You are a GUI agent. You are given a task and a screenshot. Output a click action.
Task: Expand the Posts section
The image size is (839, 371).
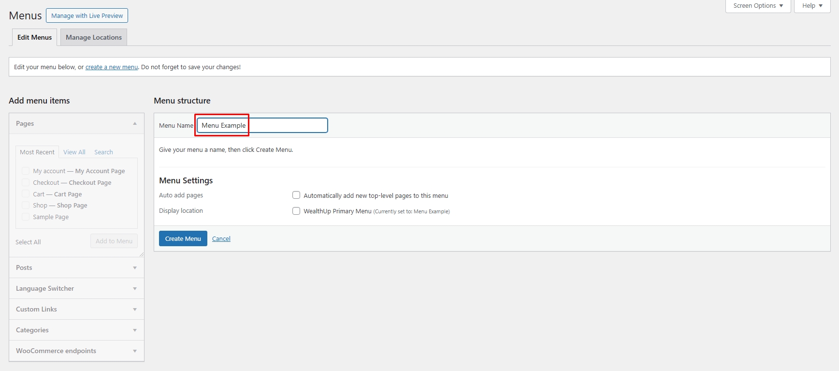click(x=135, y=268)
